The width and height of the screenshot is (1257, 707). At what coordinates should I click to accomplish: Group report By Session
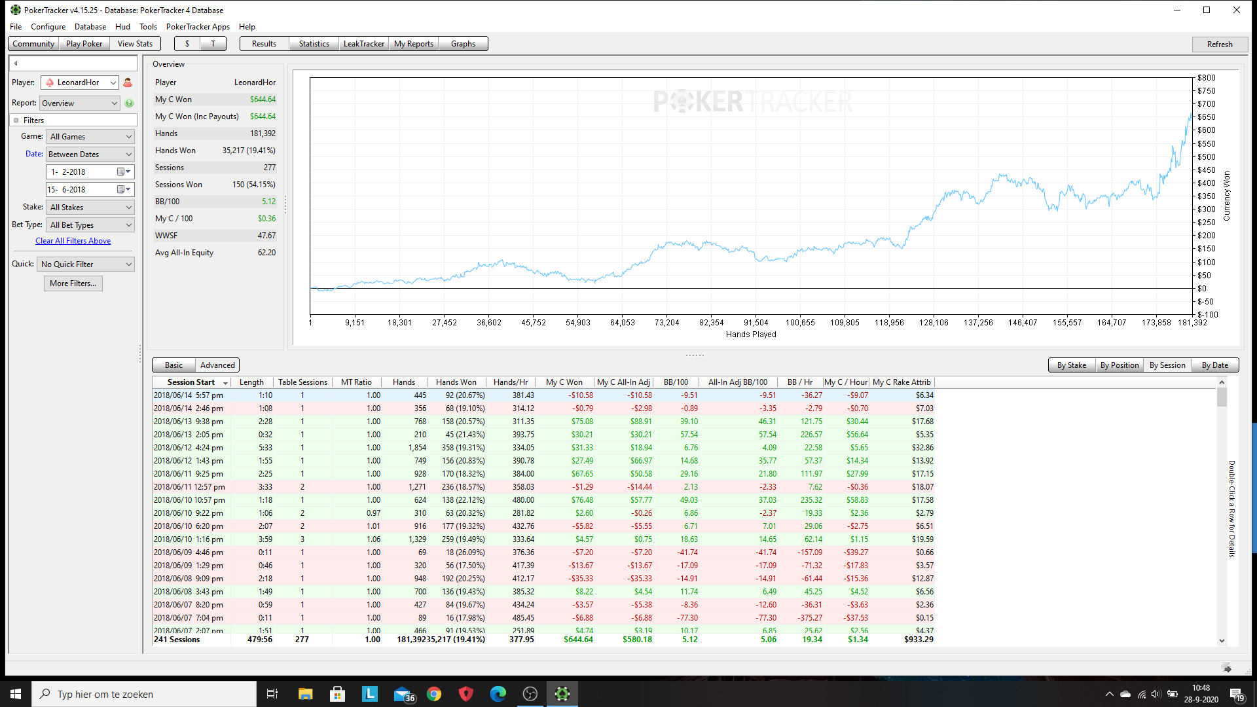coord(1167,365)
